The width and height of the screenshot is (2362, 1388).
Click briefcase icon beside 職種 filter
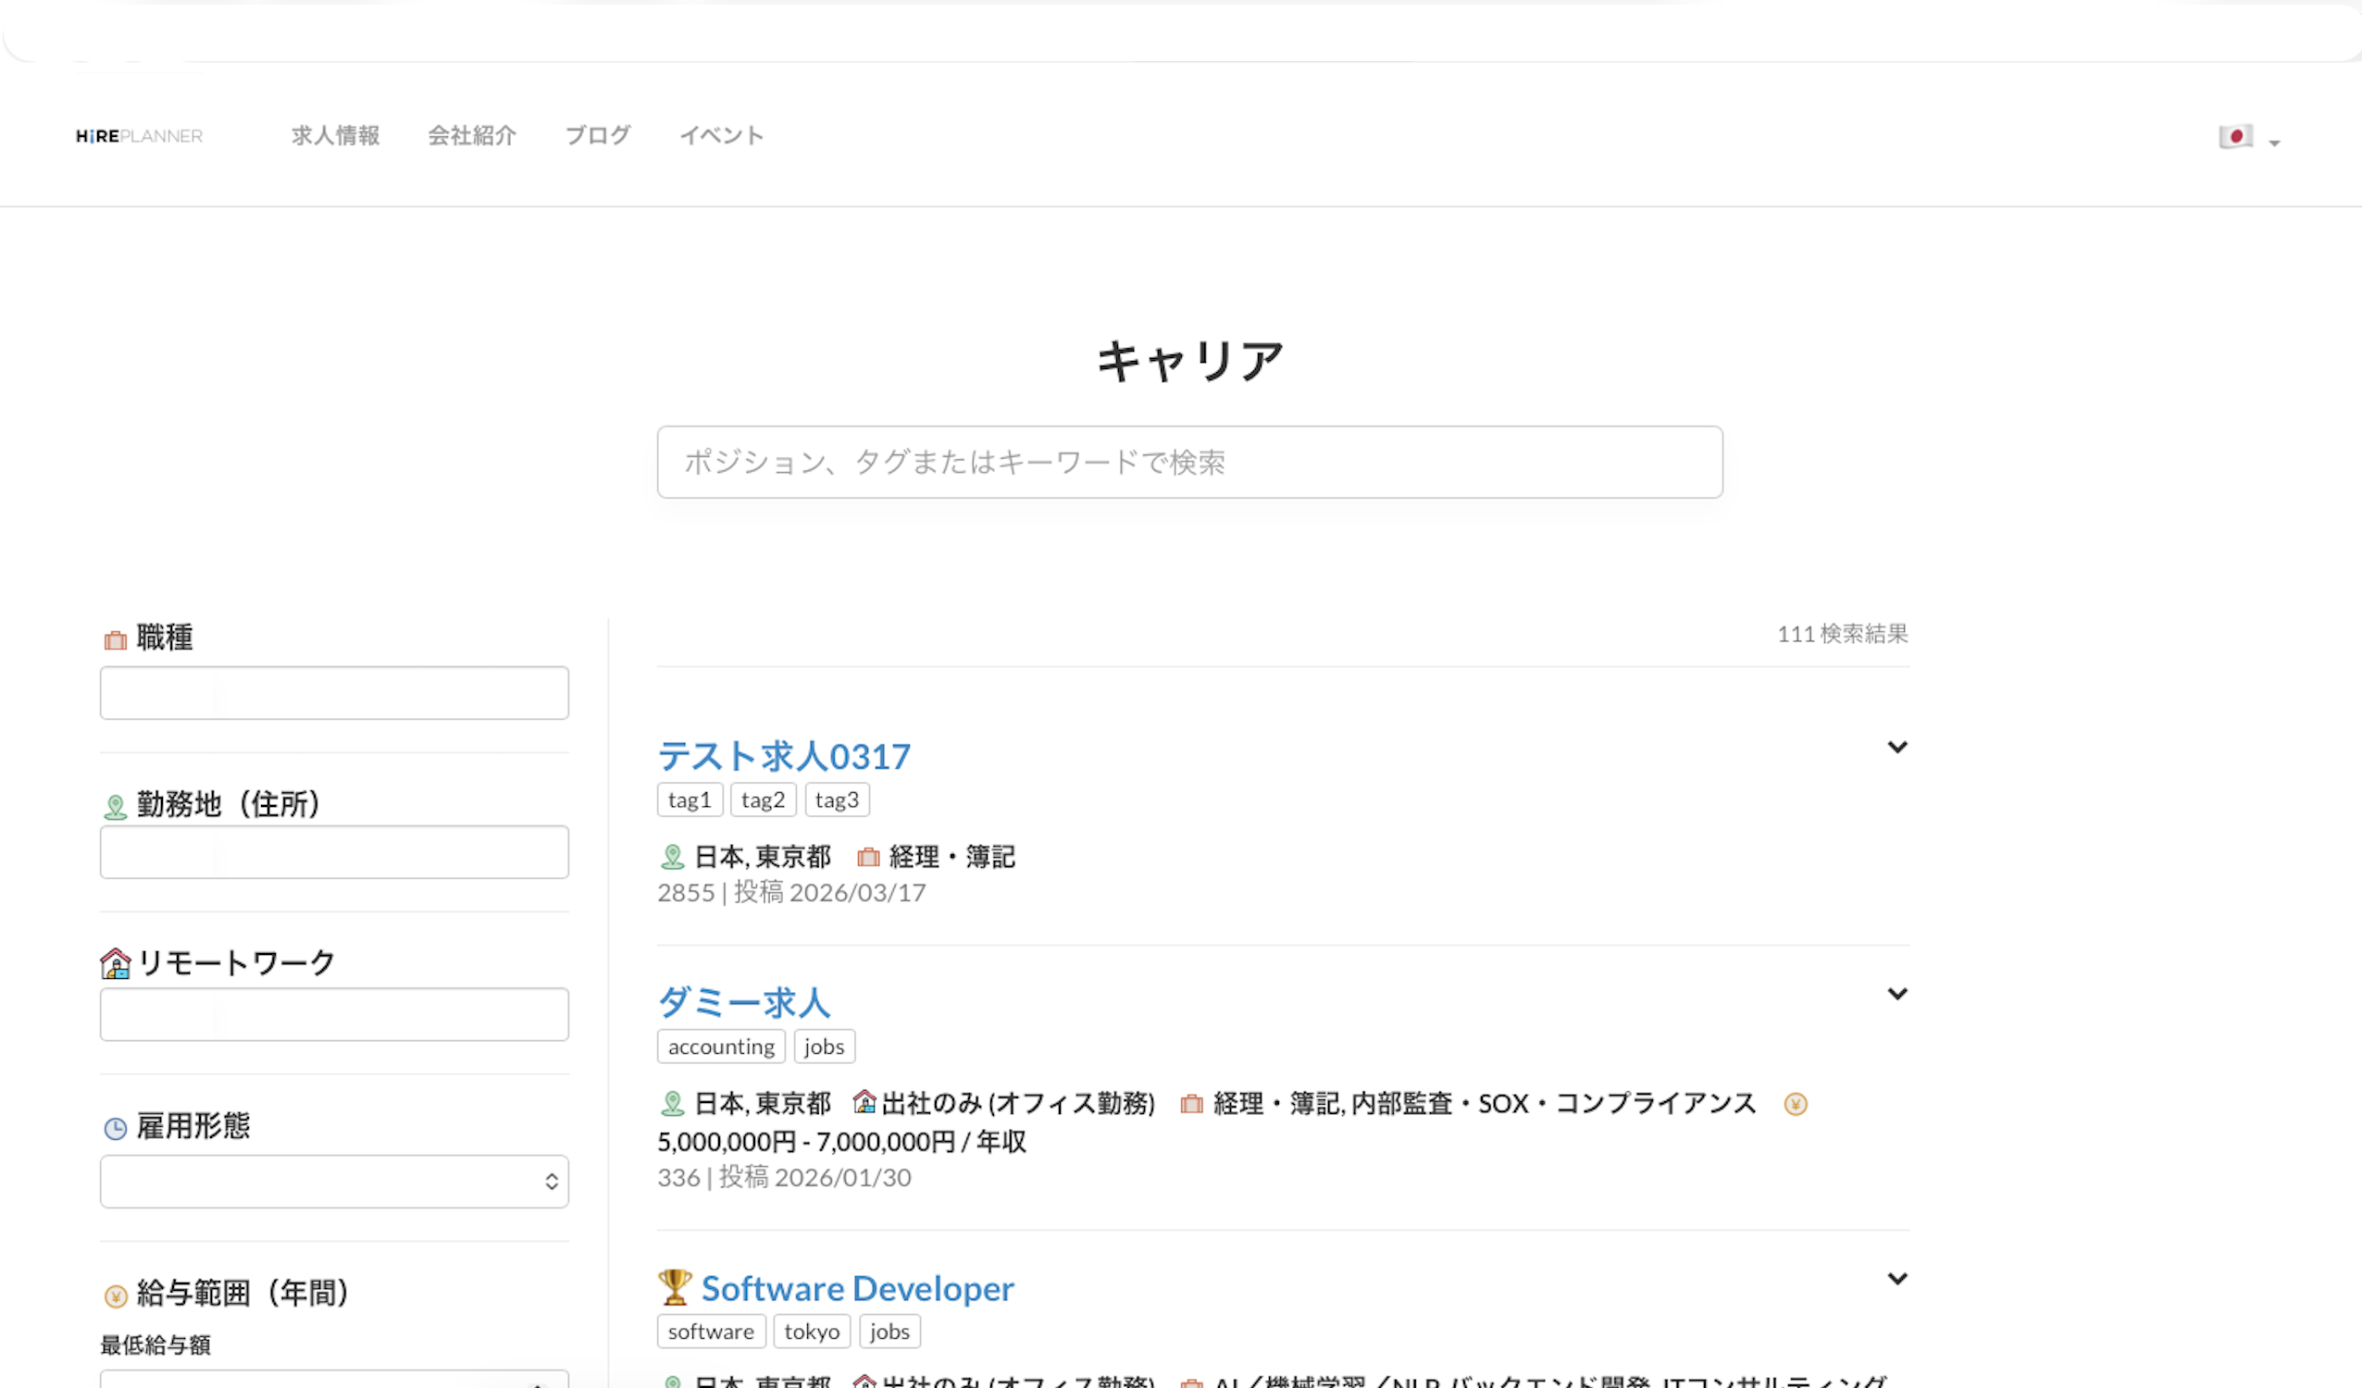(116, 640)
